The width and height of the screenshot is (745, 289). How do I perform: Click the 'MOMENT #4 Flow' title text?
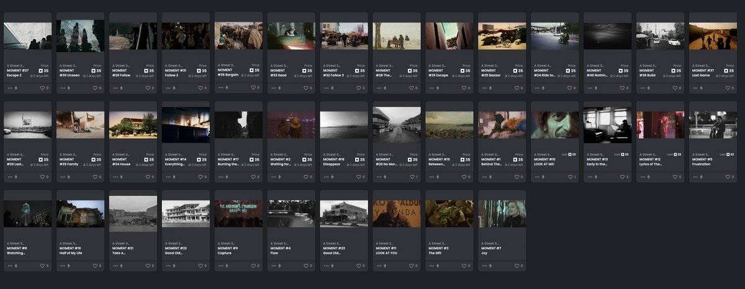(281, 251)
